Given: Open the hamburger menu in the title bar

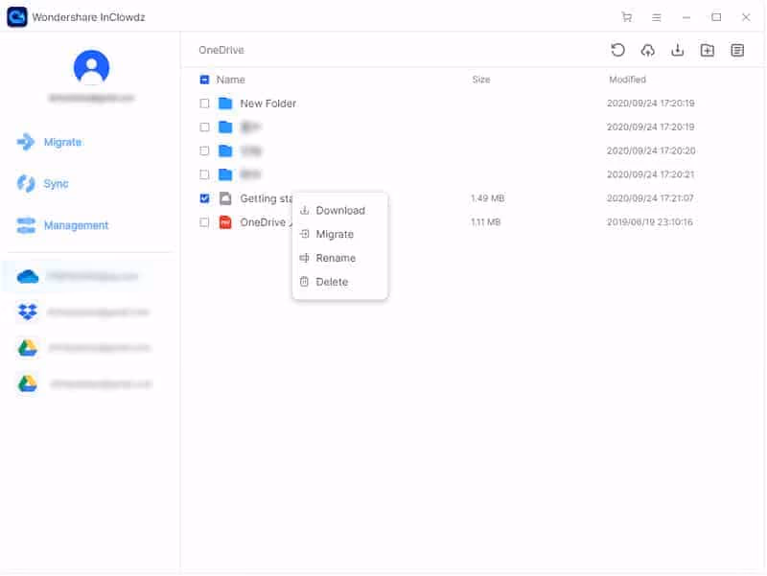Looking at the screenshot, I should pos(657,16).
